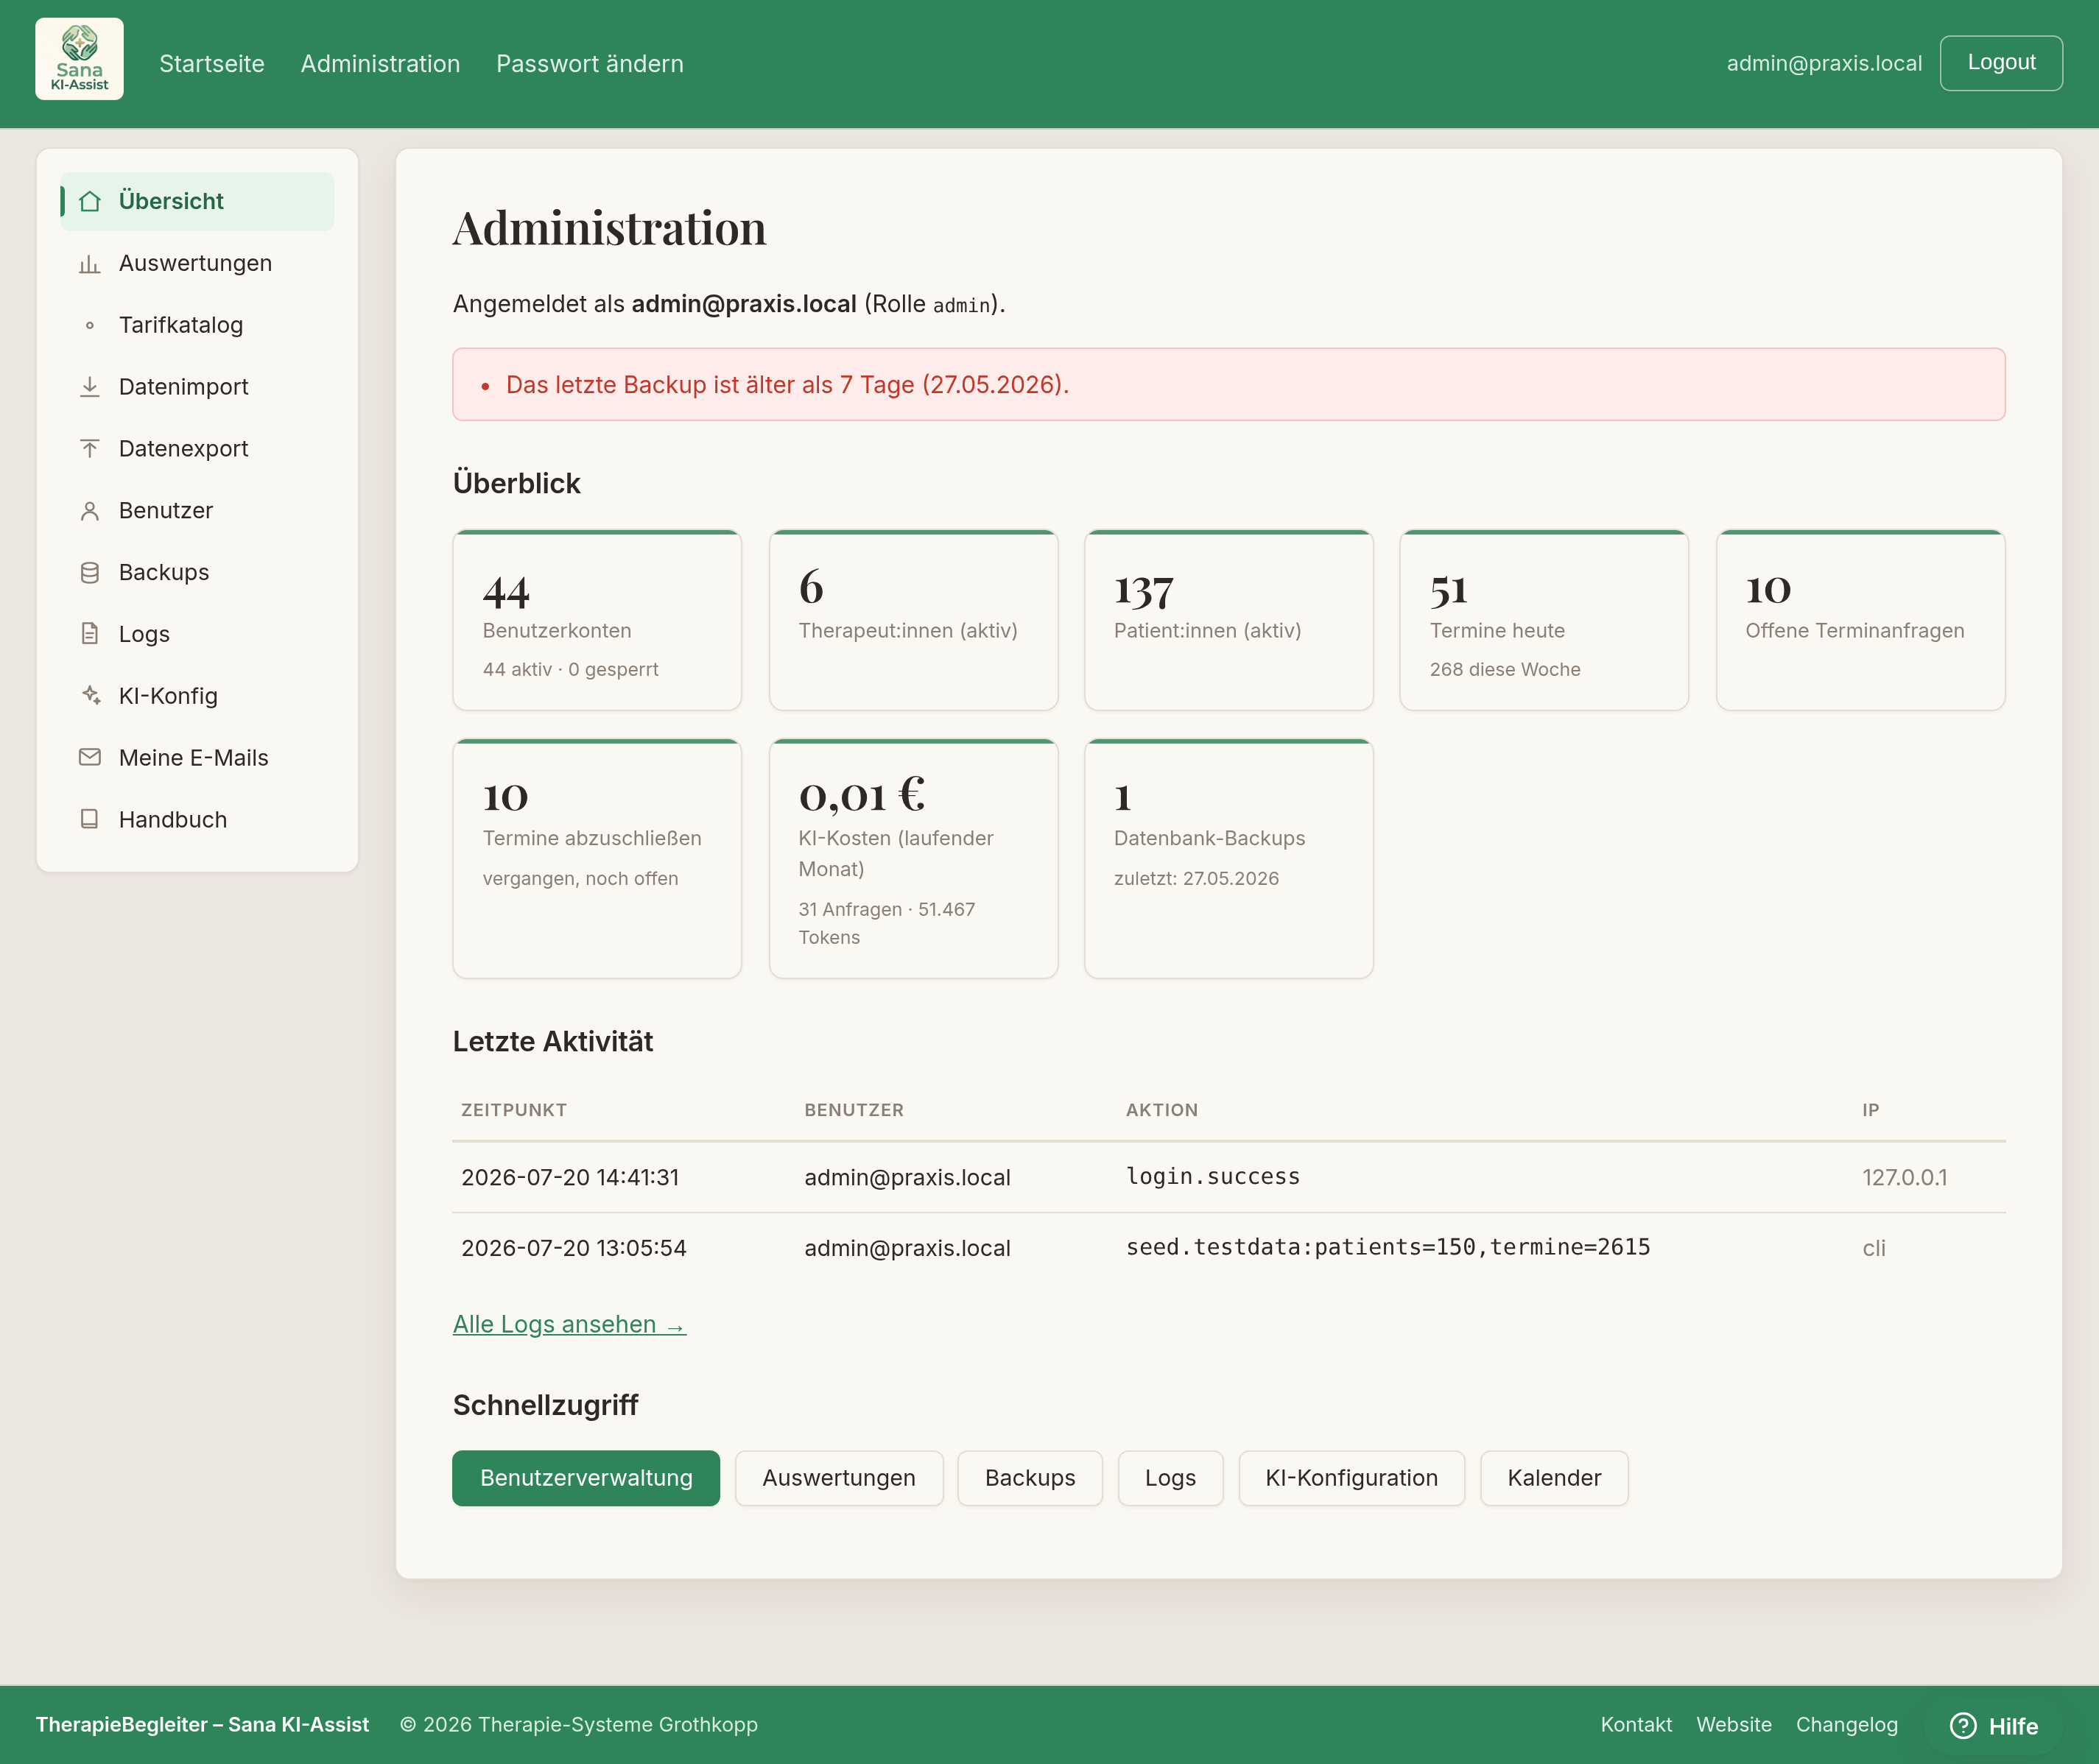The height and width of the screenshot is (1764, 2099).
Task: Click the Benutzerverwaltung quick access button
Action: click(x=586, y=1478)
